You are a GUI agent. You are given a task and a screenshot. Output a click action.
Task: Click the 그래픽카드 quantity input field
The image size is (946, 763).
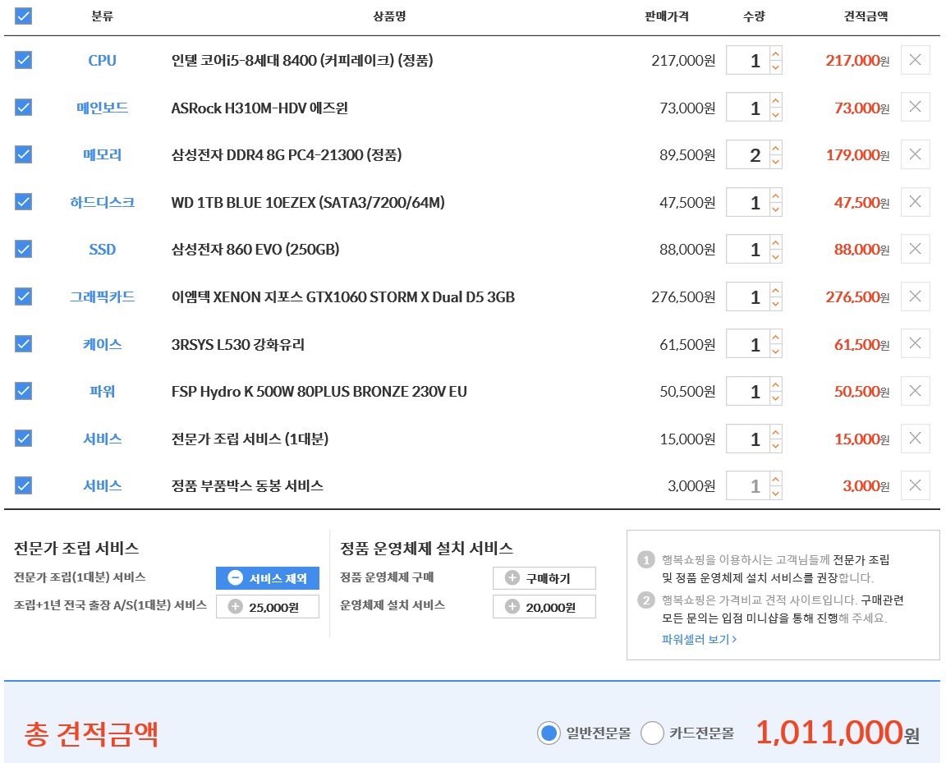point(748,297)
